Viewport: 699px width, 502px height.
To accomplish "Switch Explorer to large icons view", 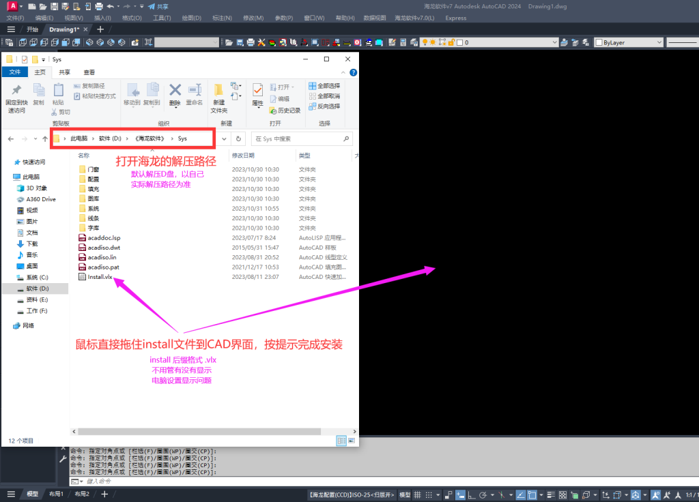I will [352, 441].
